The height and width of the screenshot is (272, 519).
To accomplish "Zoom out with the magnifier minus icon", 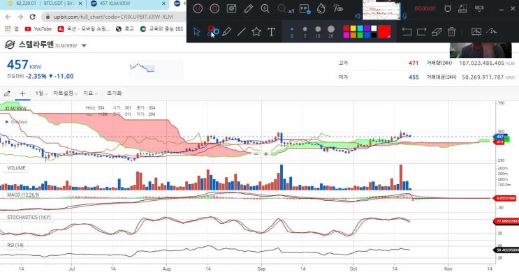I will (282, 8).
